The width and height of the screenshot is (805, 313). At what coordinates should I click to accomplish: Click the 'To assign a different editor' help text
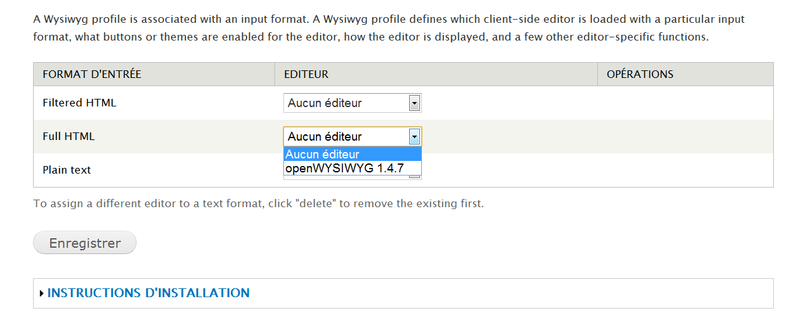[x=259, y=204]
